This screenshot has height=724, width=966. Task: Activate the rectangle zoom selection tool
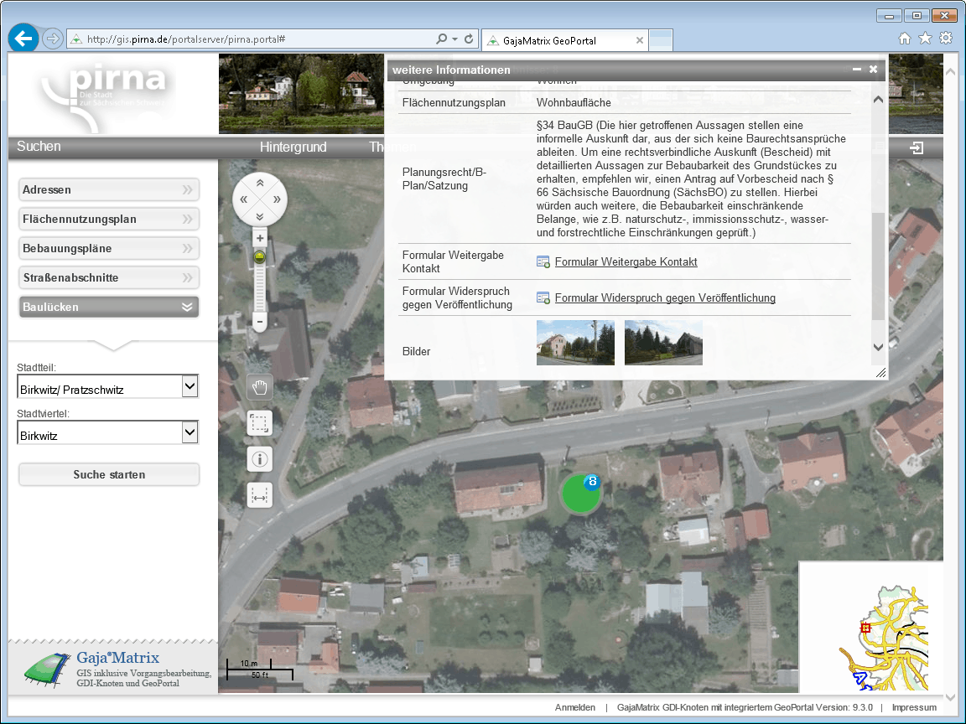point(260,423)
